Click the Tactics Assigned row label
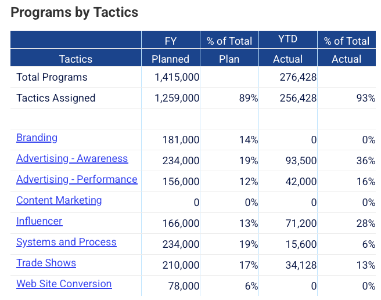 tap(56, 98)
